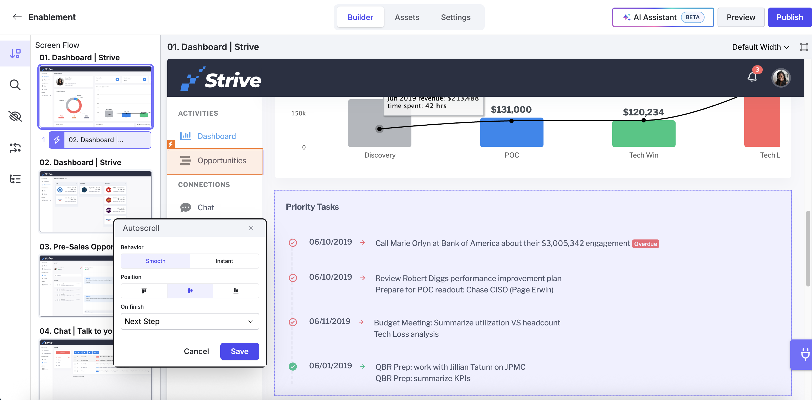This screenshot has width=812, height=400.
Task: Select Smooth scroll behavior
Action: tap(155, 261)
